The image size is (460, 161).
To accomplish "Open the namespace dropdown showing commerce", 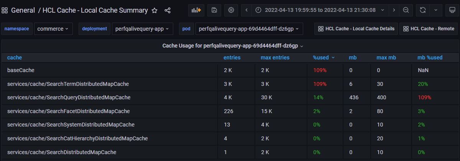I will (x=53, y=29).
